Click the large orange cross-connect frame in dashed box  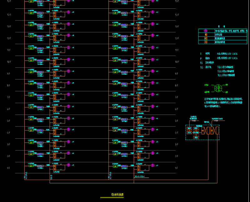(x=210, y=131)
